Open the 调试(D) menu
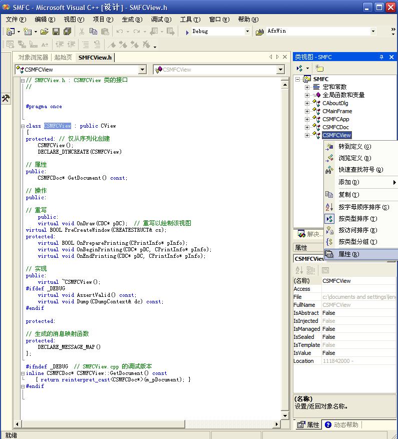This screenshot has width=398, height=439. coord(161,20)
